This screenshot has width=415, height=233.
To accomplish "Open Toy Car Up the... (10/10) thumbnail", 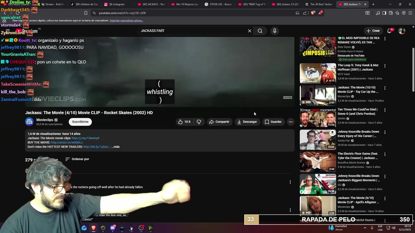I will click(x=318, y=95).
